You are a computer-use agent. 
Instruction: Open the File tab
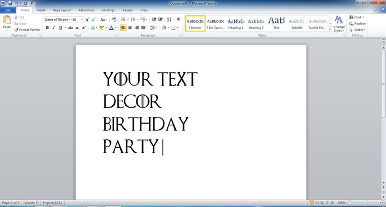point(8,10)
